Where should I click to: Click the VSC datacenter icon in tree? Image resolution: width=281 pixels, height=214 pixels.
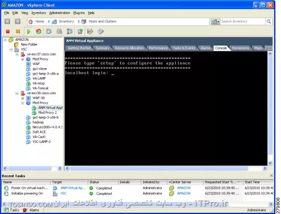point(17,49)
